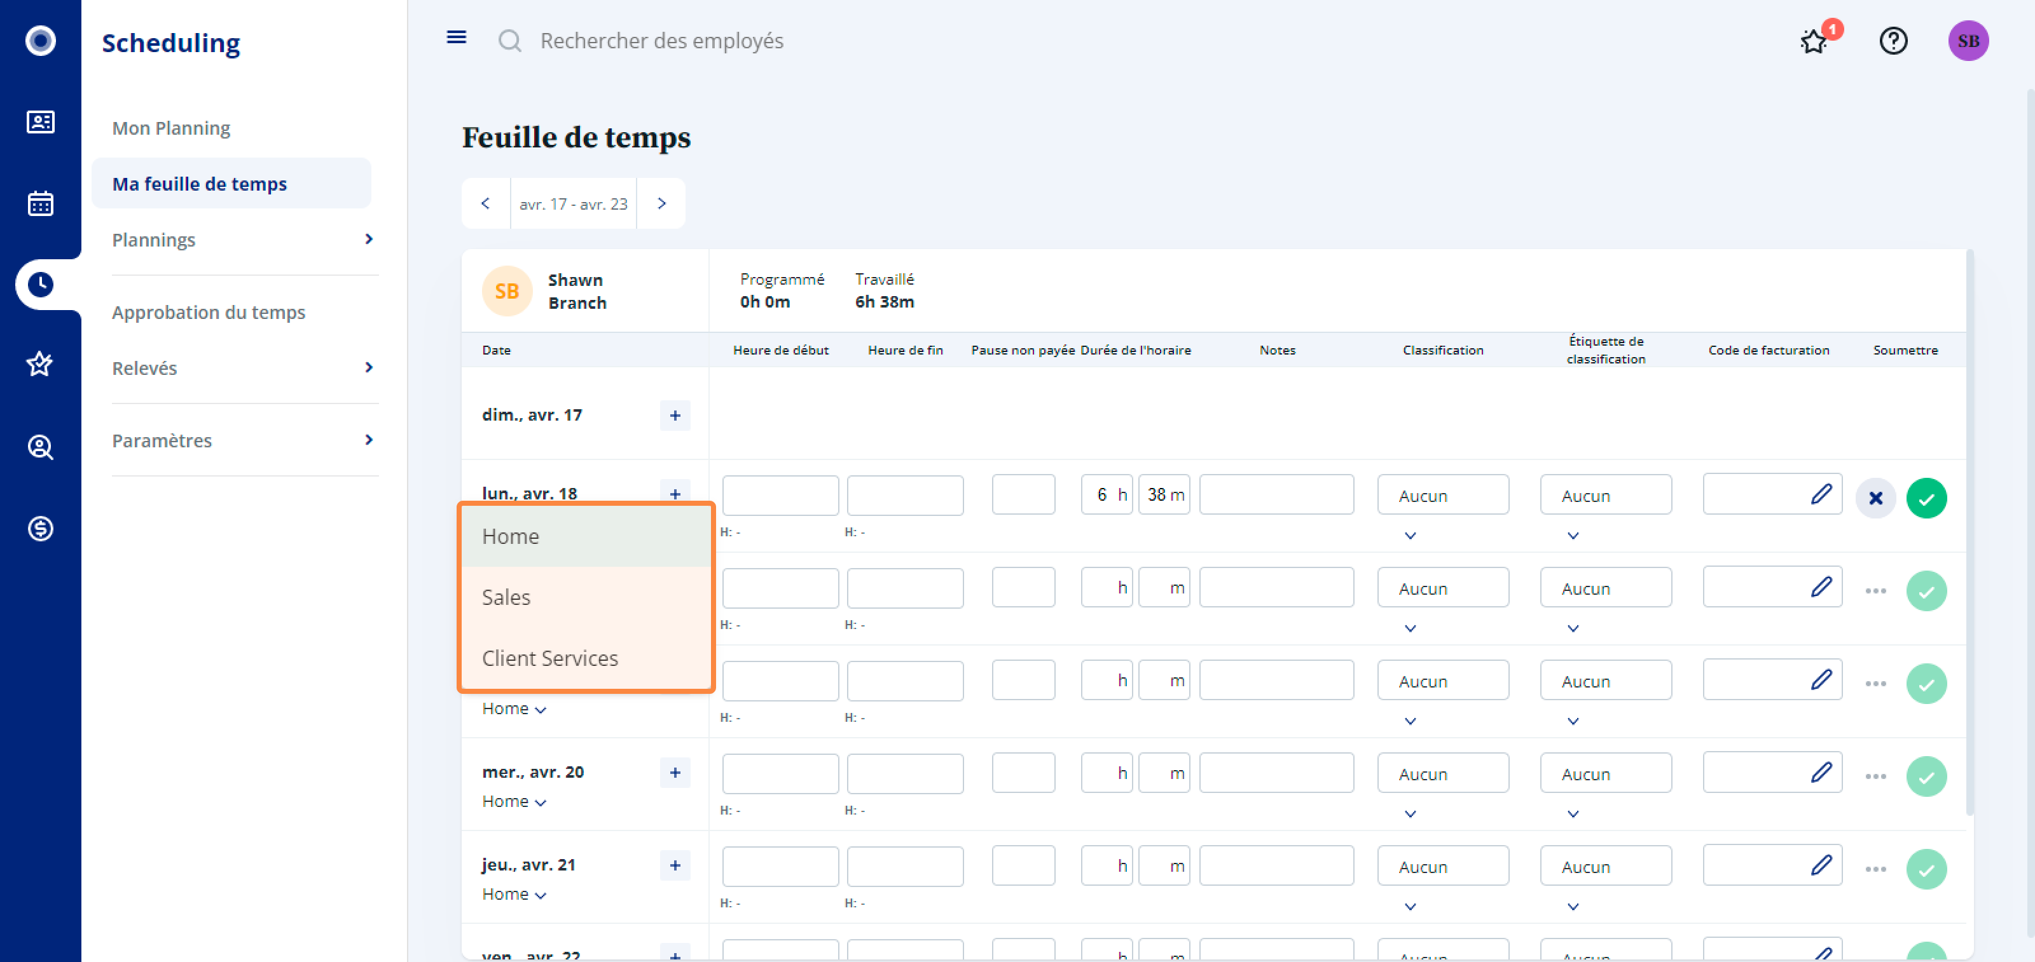The image size is (2035, 962).
Task: Expand the Plannings sidebar section
Action: pyautogui.click(x=245, y=239)
